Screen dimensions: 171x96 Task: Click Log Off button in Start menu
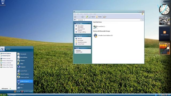point(17,92)
